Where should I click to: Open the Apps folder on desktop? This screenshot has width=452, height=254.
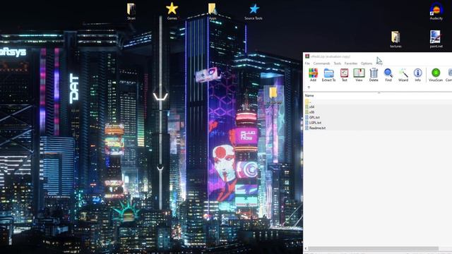(213, 11)
